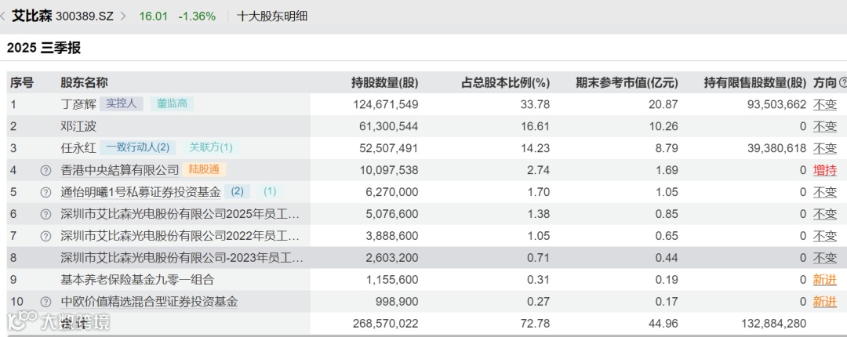Open help icon beside 2025年员工 shareholder row

click(x=46, y=215)
